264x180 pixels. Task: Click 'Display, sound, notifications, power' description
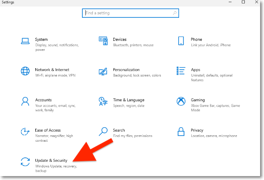[x=57, y=47]
